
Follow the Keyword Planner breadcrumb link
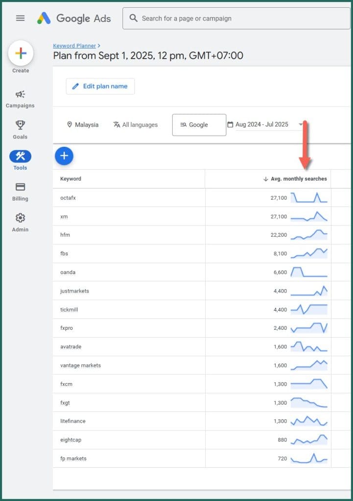pyautogui.click(x=74, y=46)
